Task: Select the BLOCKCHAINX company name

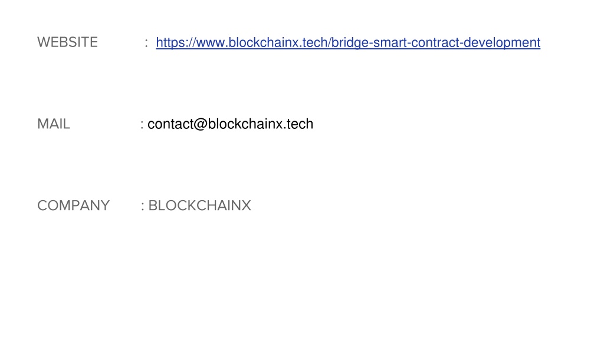Action: [199, 205]
